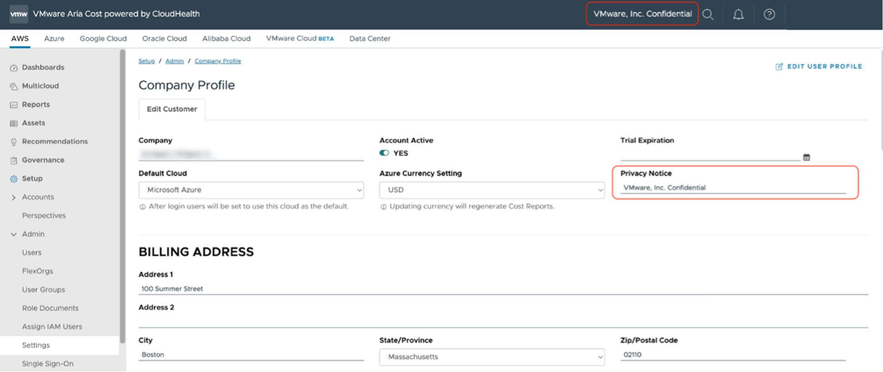This screenshot has height=372, width=883.
Task: Open User Groups under Admin
Action: pos(44,290)
